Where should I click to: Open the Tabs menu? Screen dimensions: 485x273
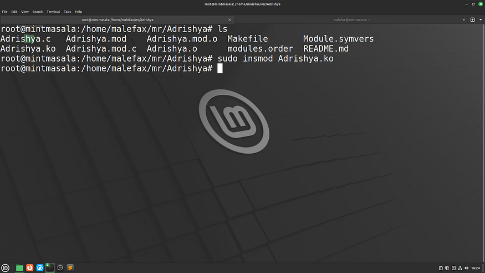pyautogui.click(x=67, y=12)
